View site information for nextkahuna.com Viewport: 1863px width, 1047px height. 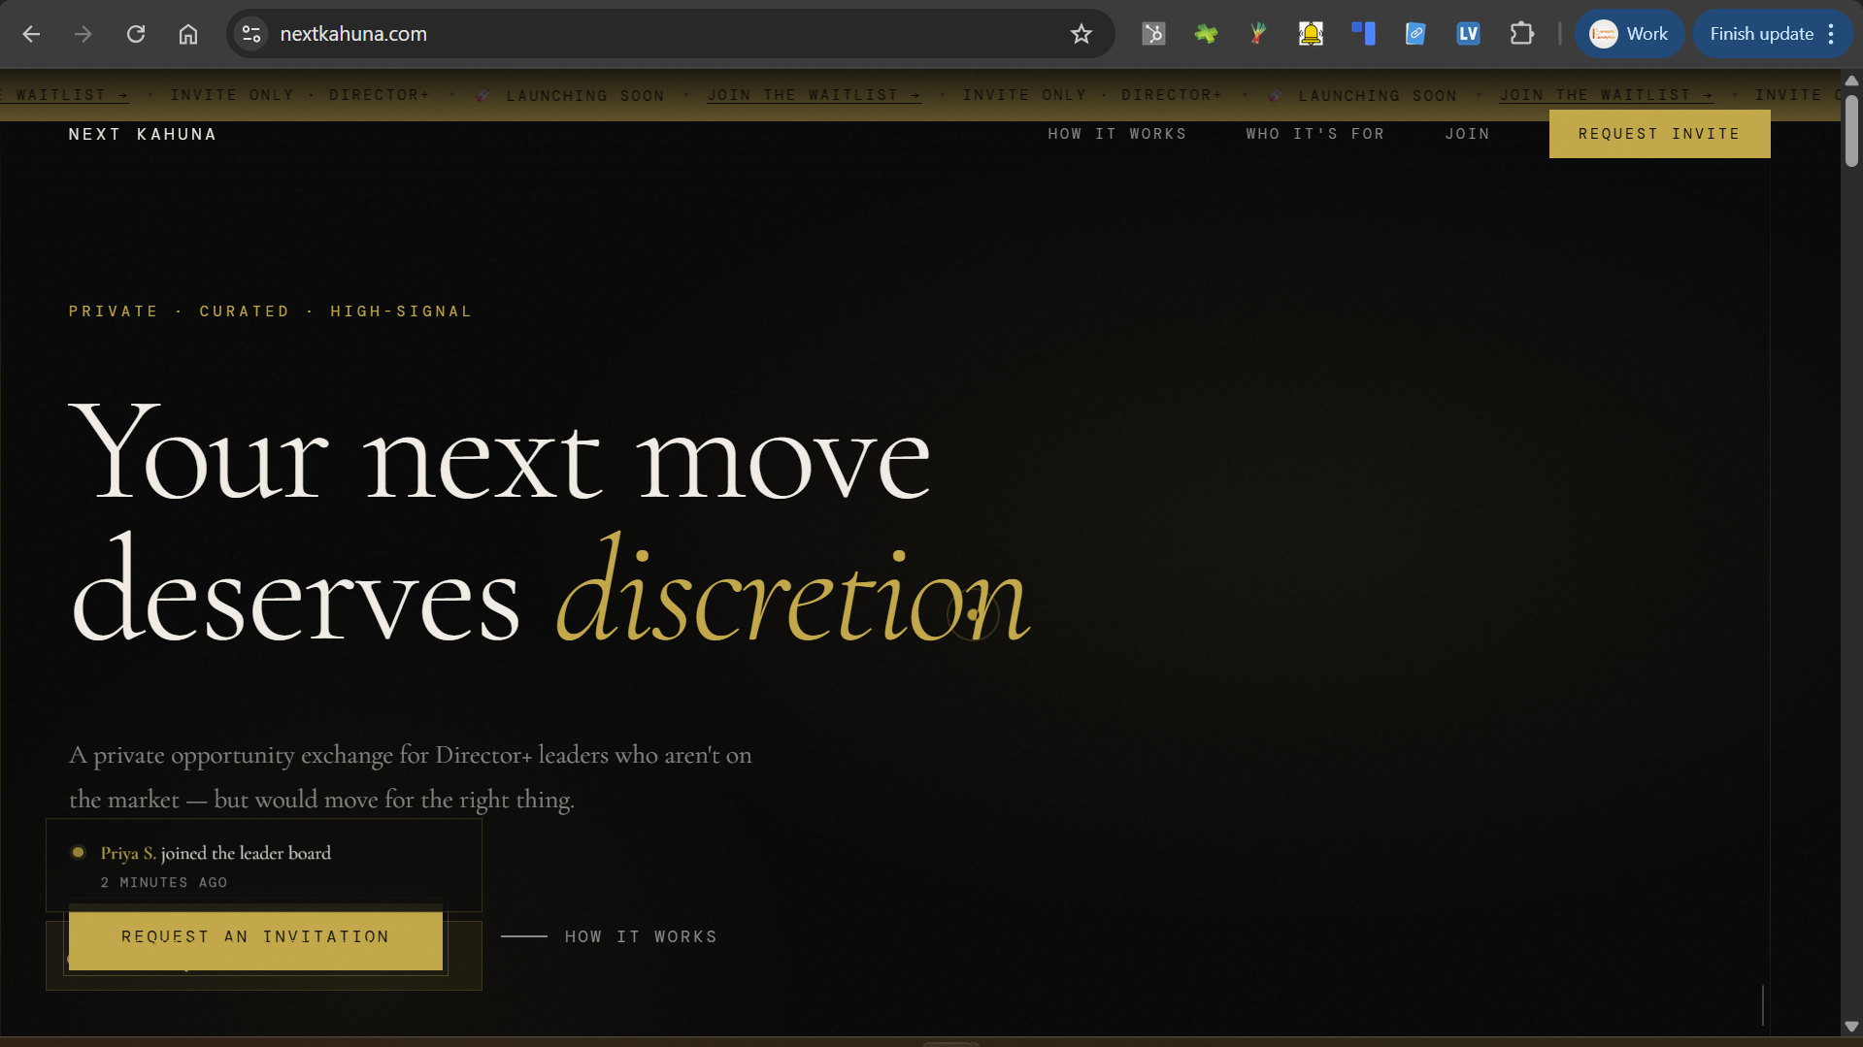point(251,34)
